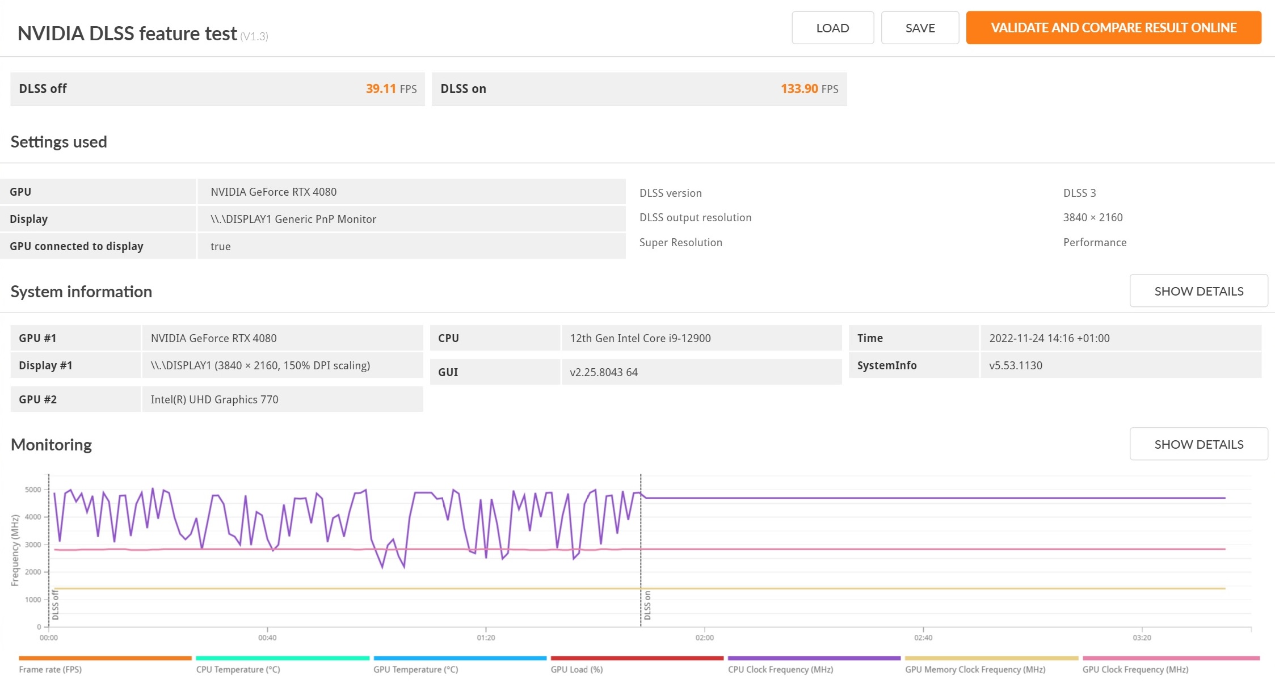
Task: Show details for Monitoring section
Action: [1198, 444]
